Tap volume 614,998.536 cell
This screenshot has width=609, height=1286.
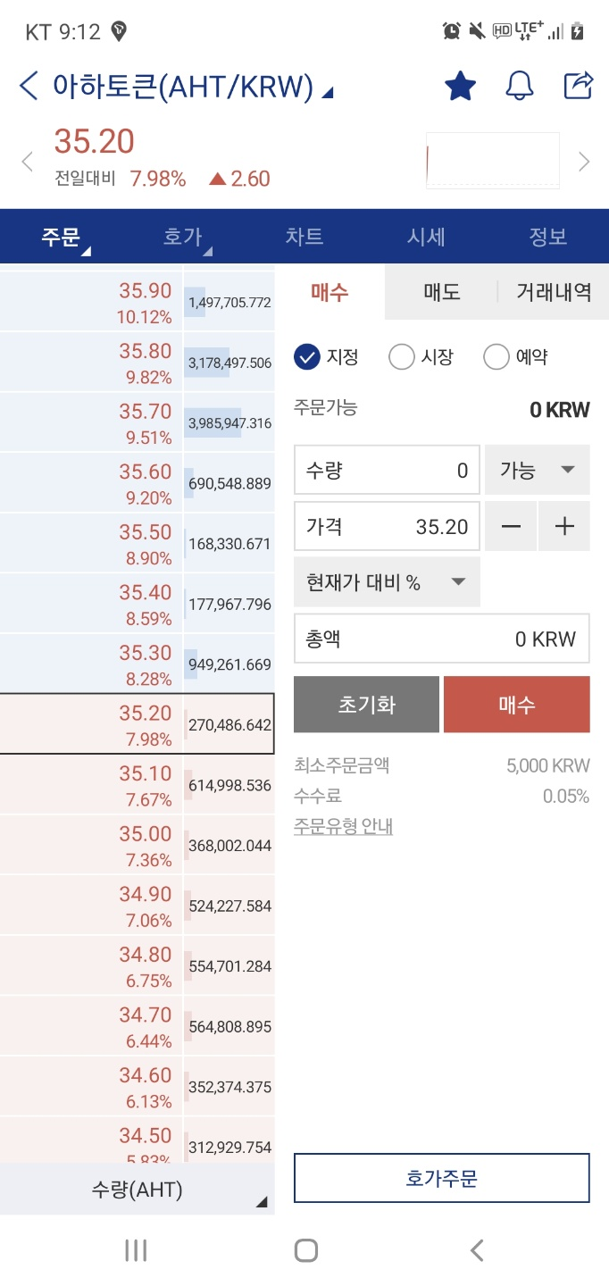(229, 785)
